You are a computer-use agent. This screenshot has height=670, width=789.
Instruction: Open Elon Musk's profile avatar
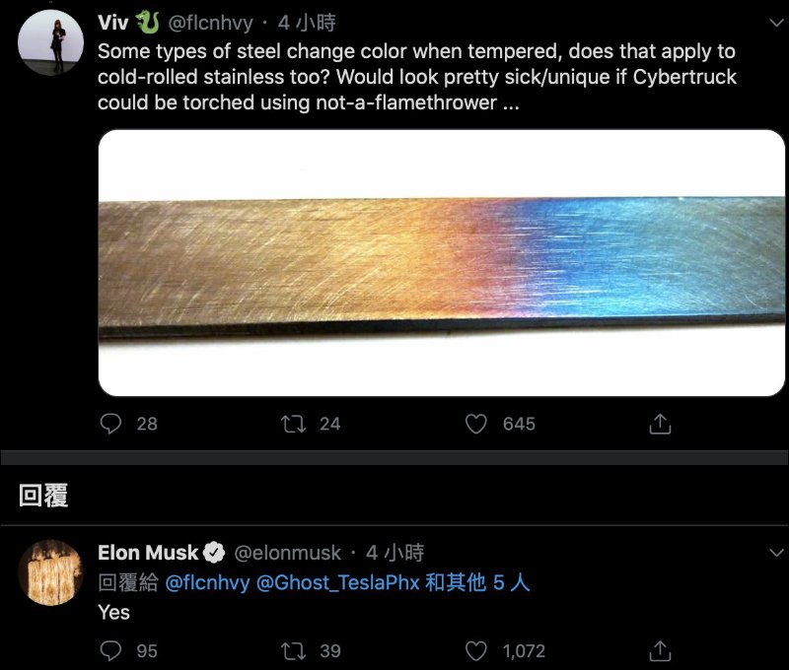pos(51,572)
